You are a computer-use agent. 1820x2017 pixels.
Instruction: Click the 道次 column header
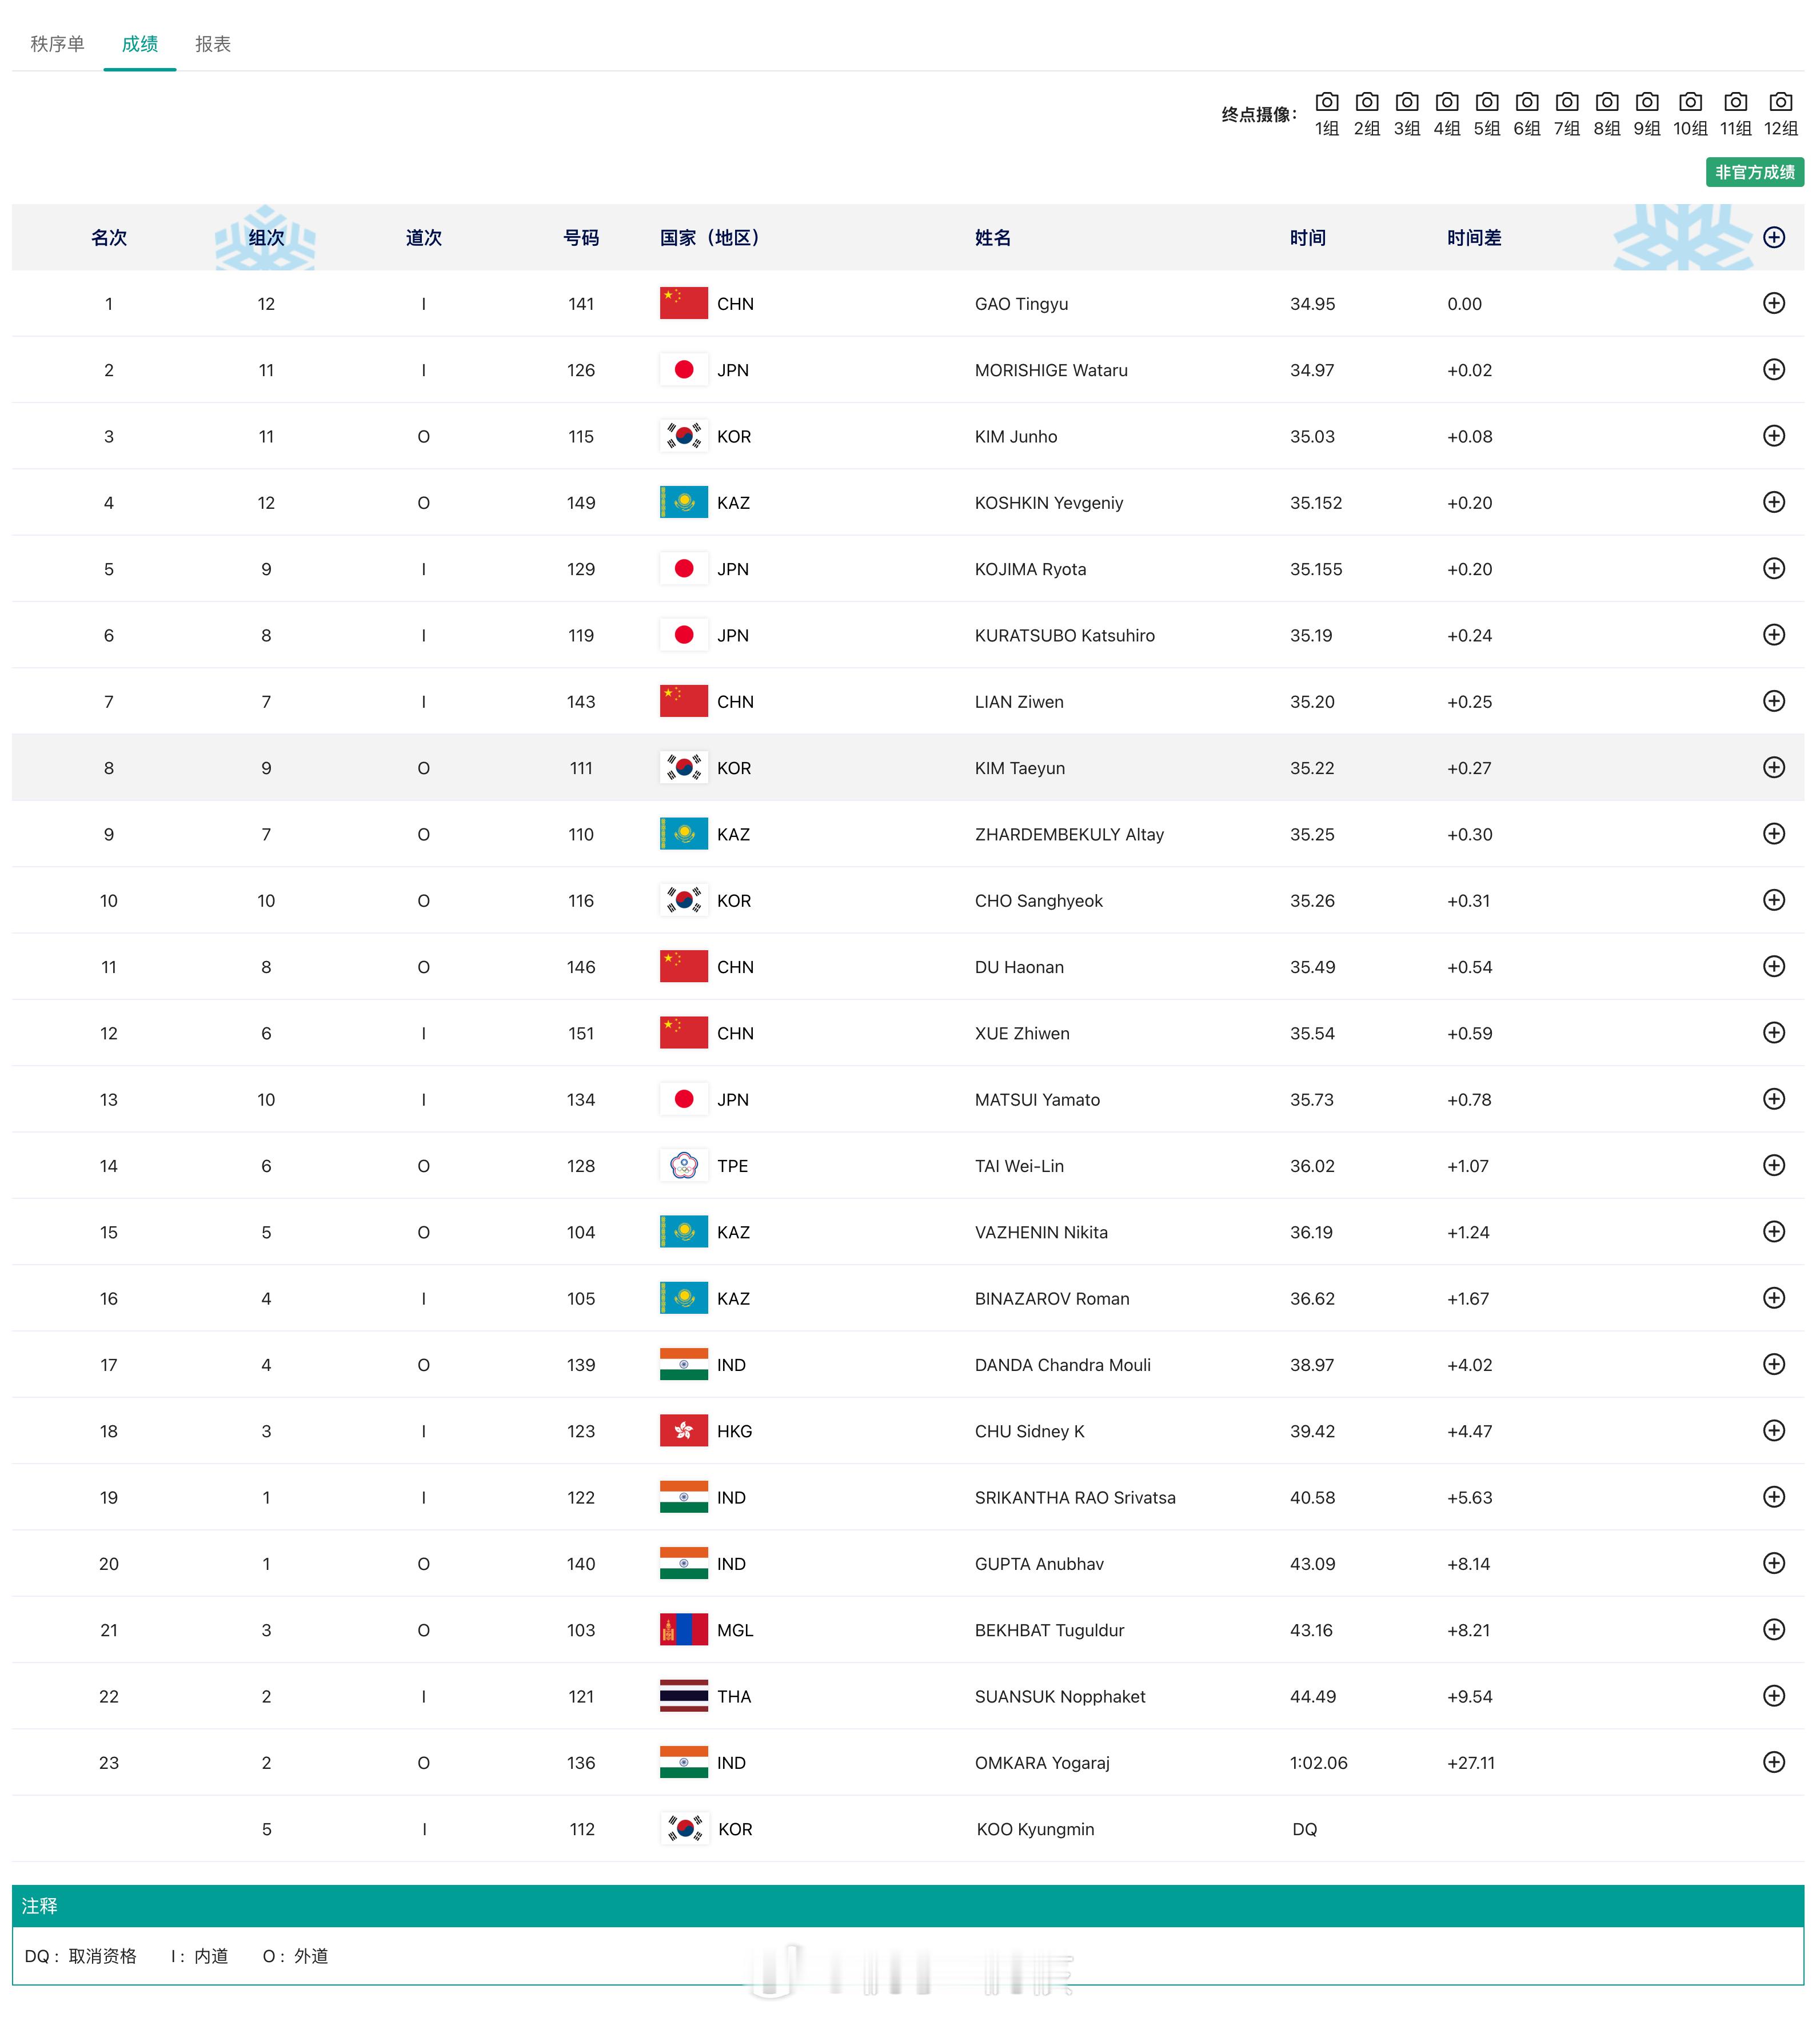pyautogui.click(x=424, y=238)
